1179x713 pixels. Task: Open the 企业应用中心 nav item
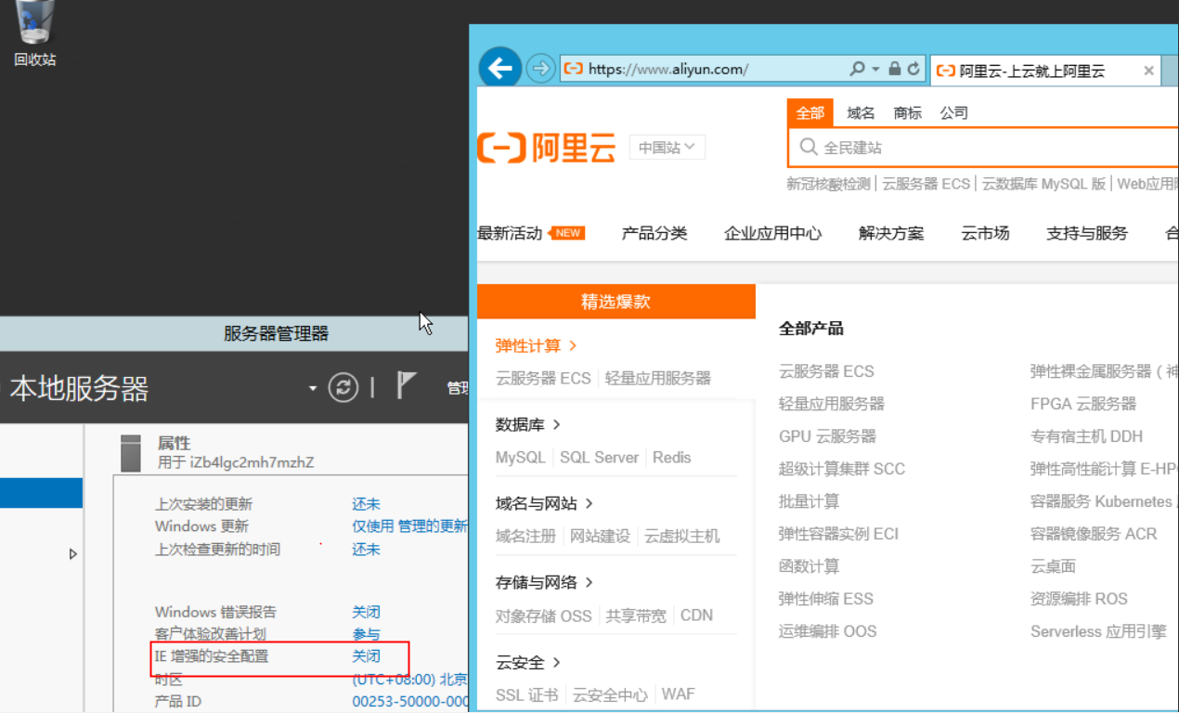point(772,233)
